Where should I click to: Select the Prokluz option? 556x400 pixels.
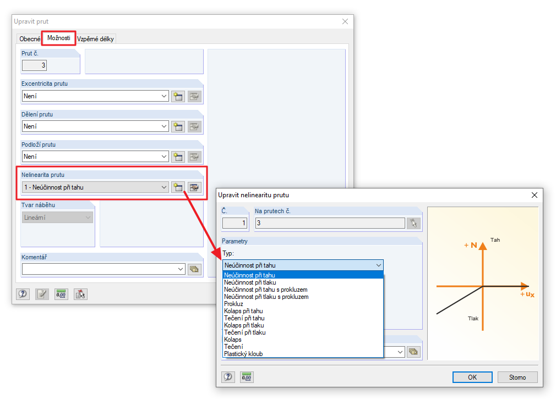point(303,304)
